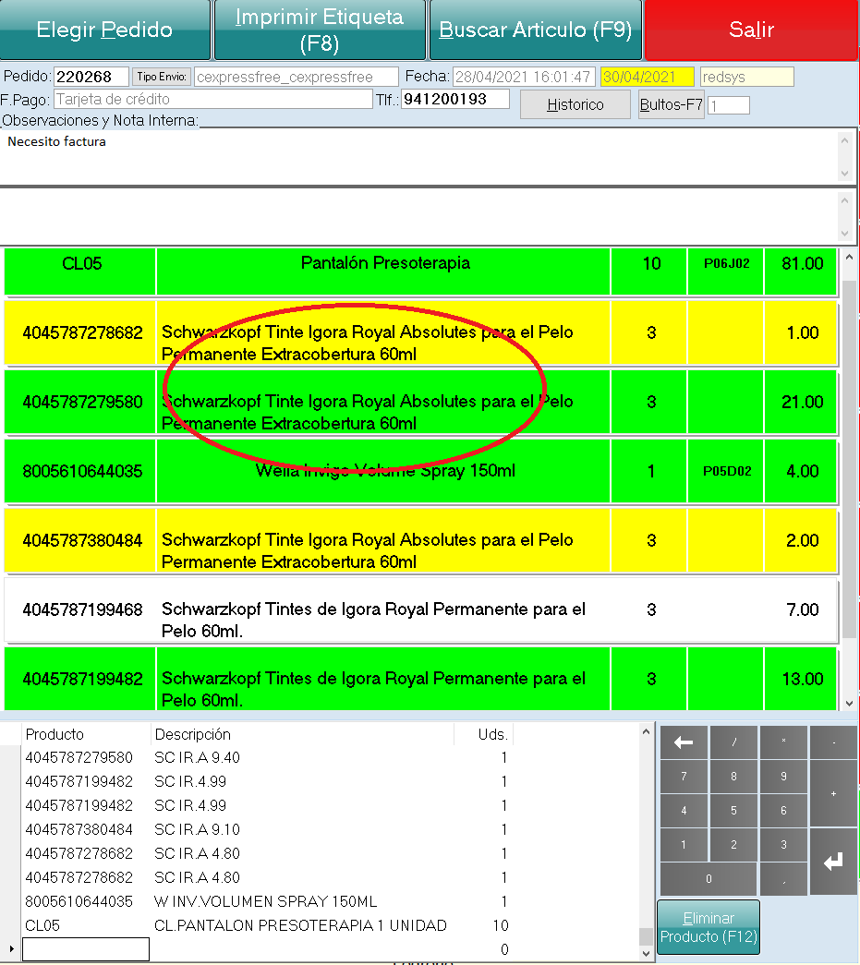The width and height of the screenshot is (860, 965).
Task: Click the yellow 30/04/2021 date field
Action: (647, 77)
